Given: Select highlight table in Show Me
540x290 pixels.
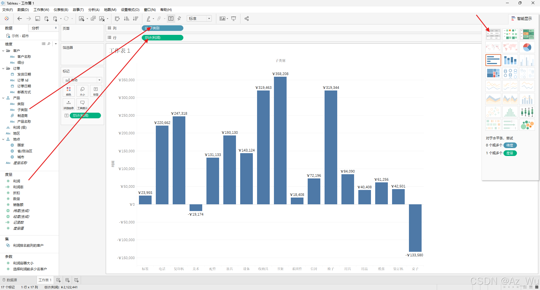Looking at the screenshot, I should point(527,34).
